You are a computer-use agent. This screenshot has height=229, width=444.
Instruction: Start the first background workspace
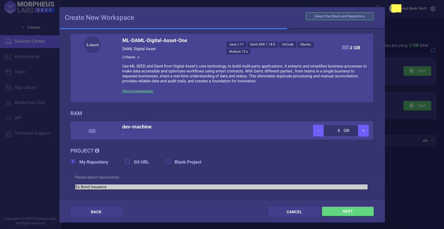coord(417,71)
